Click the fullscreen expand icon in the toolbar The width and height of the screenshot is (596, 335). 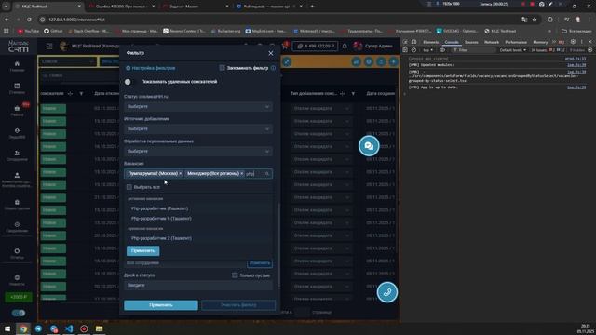(287, 61)
